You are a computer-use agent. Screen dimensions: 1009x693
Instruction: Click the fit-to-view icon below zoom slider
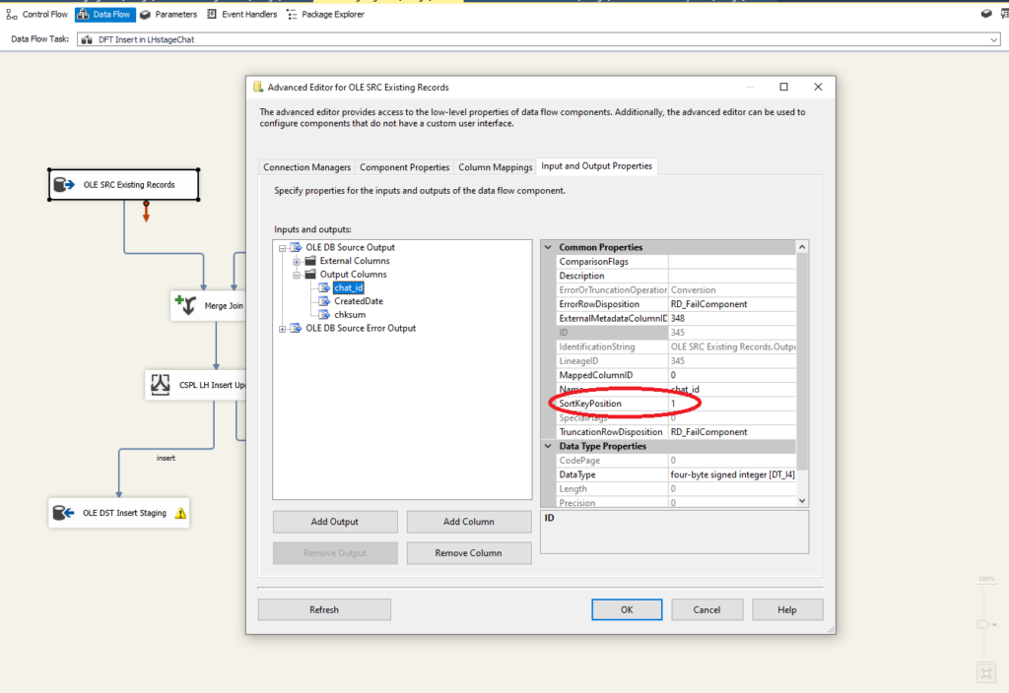(986, 673)
